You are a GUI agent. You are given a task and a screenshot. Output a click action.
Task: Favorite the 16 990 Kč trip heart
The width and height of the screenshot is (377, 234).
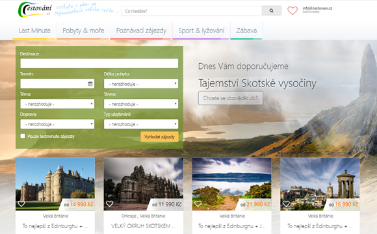click(286, 203)
